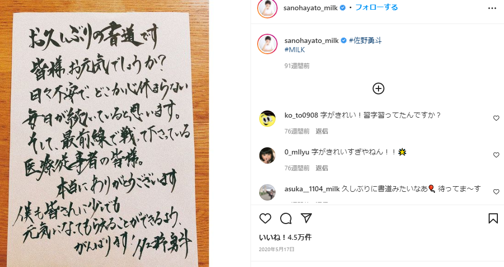
Task: Like asuka__1104_milk's comment heart
Action: point(496,192)
